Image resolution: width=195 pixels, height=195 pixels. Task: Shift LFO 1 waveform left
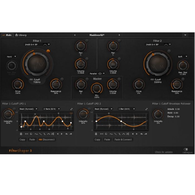coord(58,134)
